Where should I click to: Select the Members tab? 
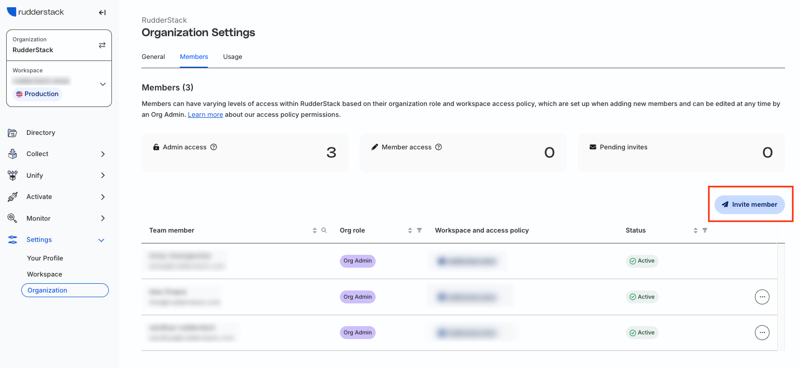point(194,57)
